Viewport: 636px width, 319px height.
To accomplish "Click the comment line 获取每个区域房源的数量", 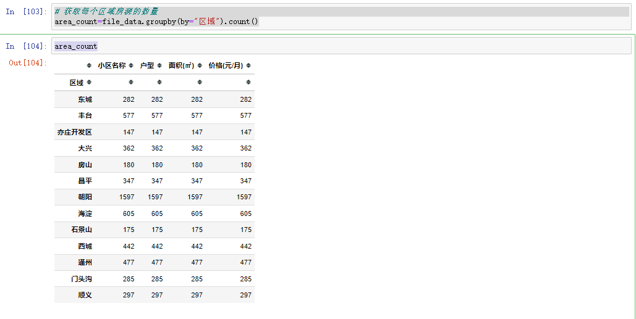I will click(x=106, y=12).
